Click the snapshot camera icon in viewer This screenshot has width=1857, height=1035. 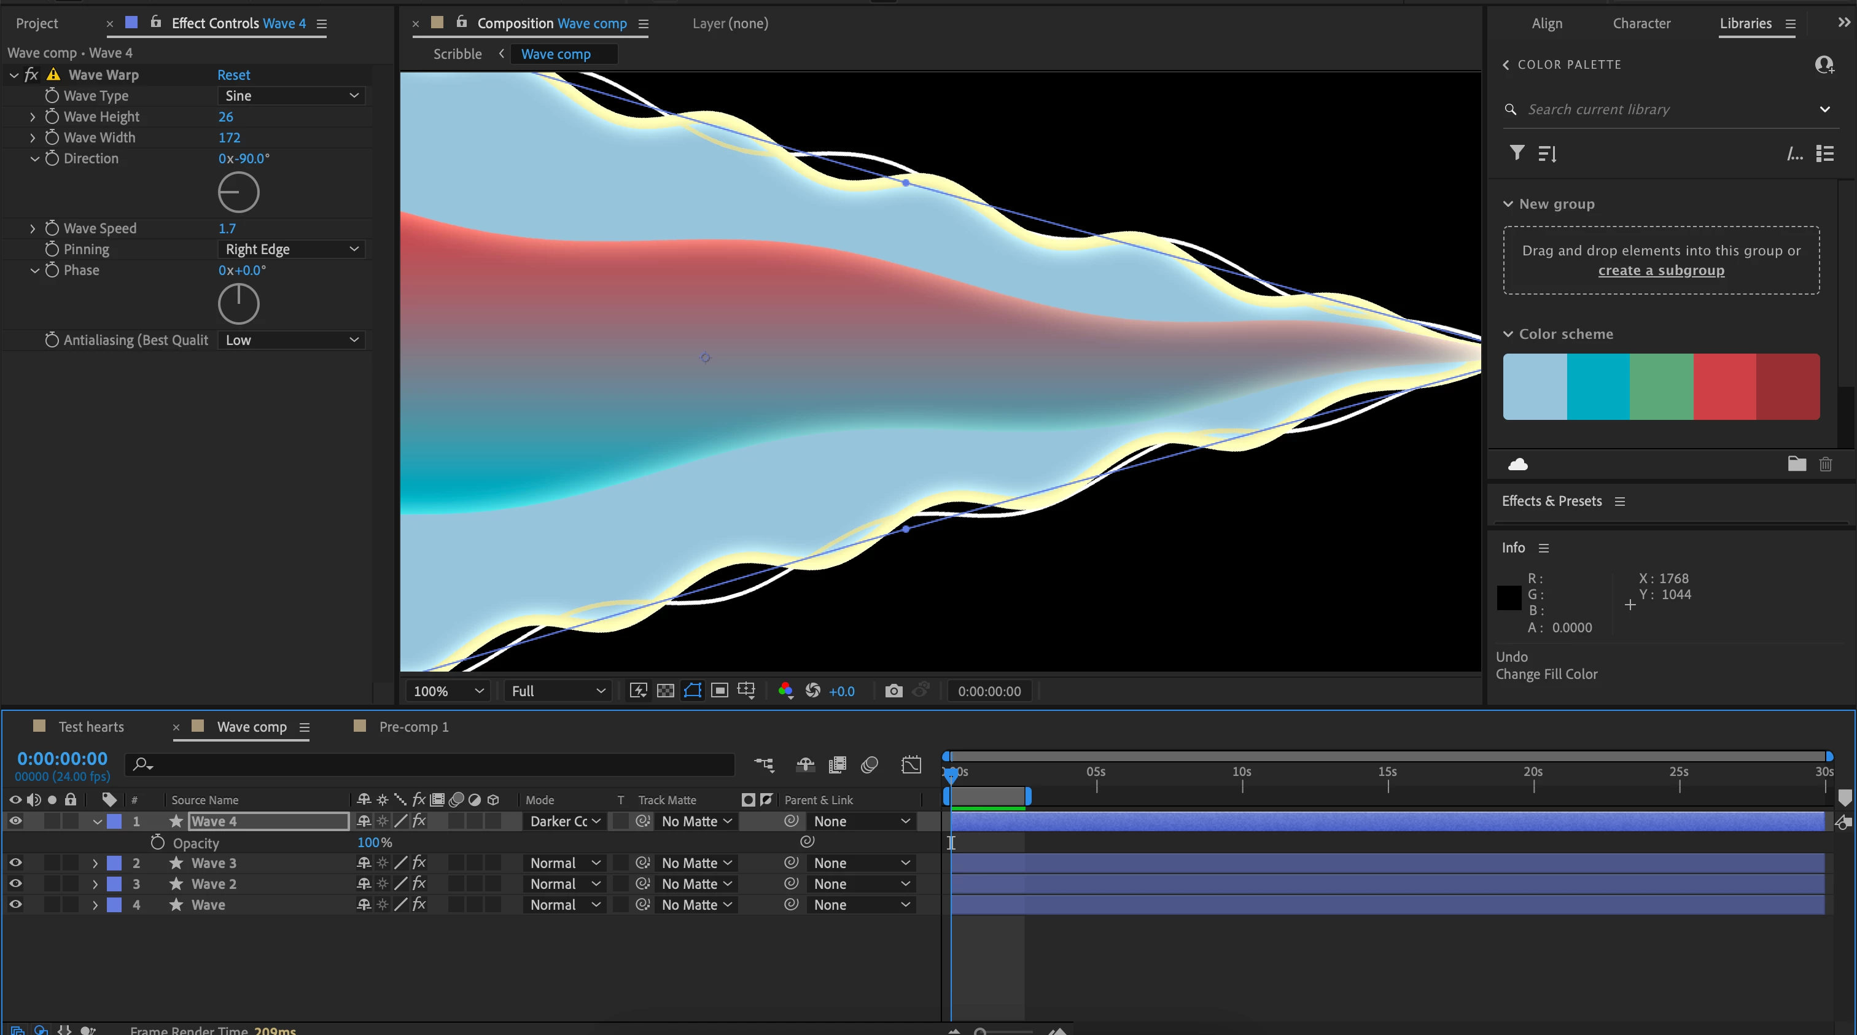click(x=893, y=691)
